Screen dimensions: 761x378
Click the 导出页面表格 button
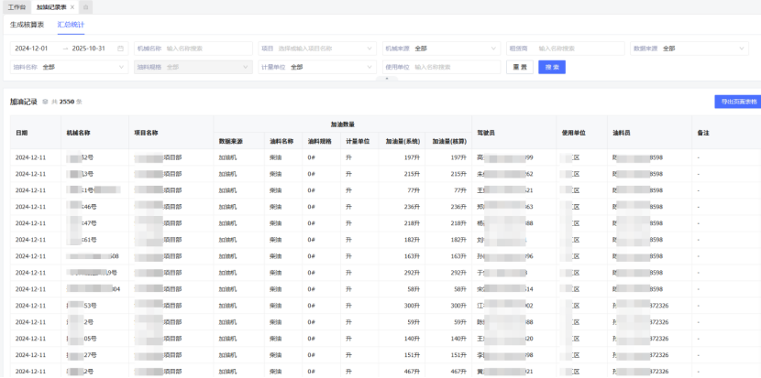[738, 102]
